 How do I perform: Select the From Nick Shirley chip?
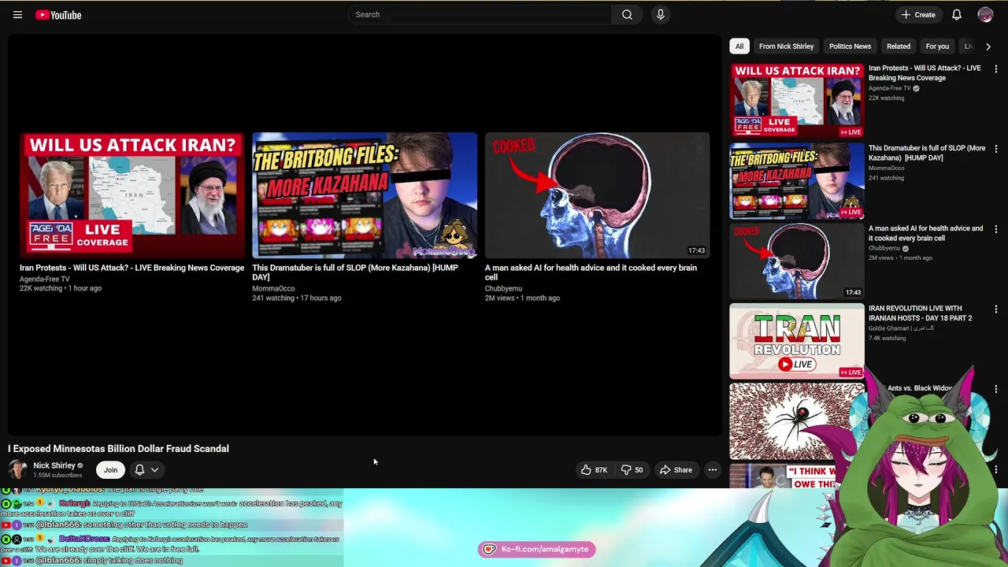786,46
